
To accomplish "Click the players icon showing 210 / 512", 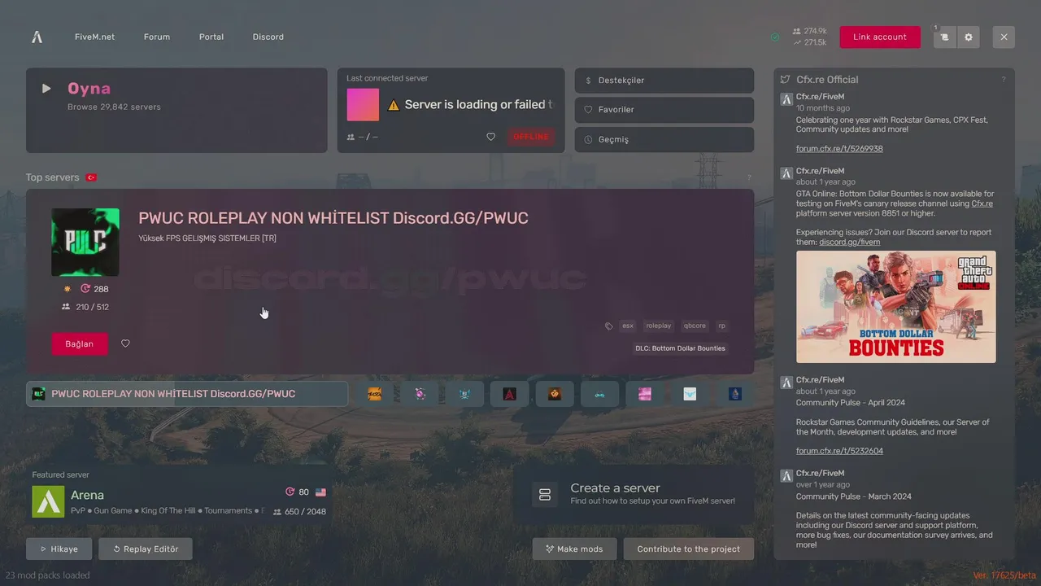I will [66, 307].
